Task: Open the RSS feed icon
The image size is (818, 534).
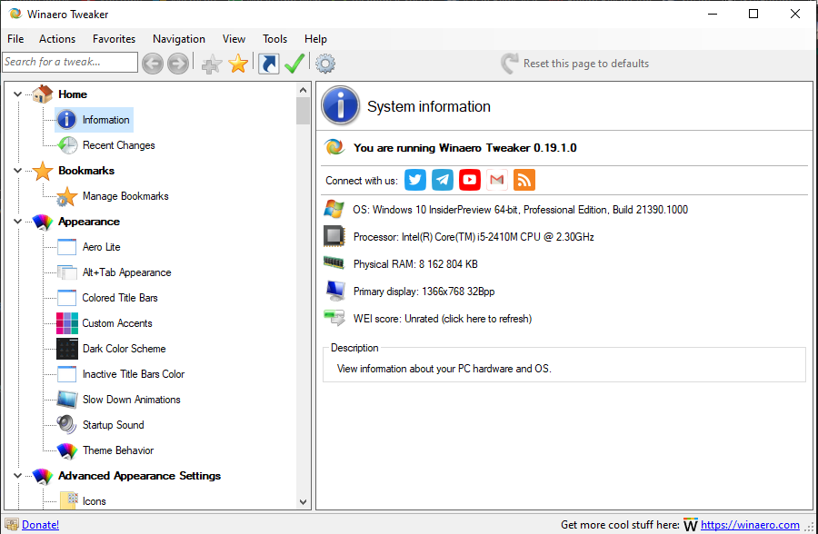Action: pyautogui.click(x=524, y=180)
